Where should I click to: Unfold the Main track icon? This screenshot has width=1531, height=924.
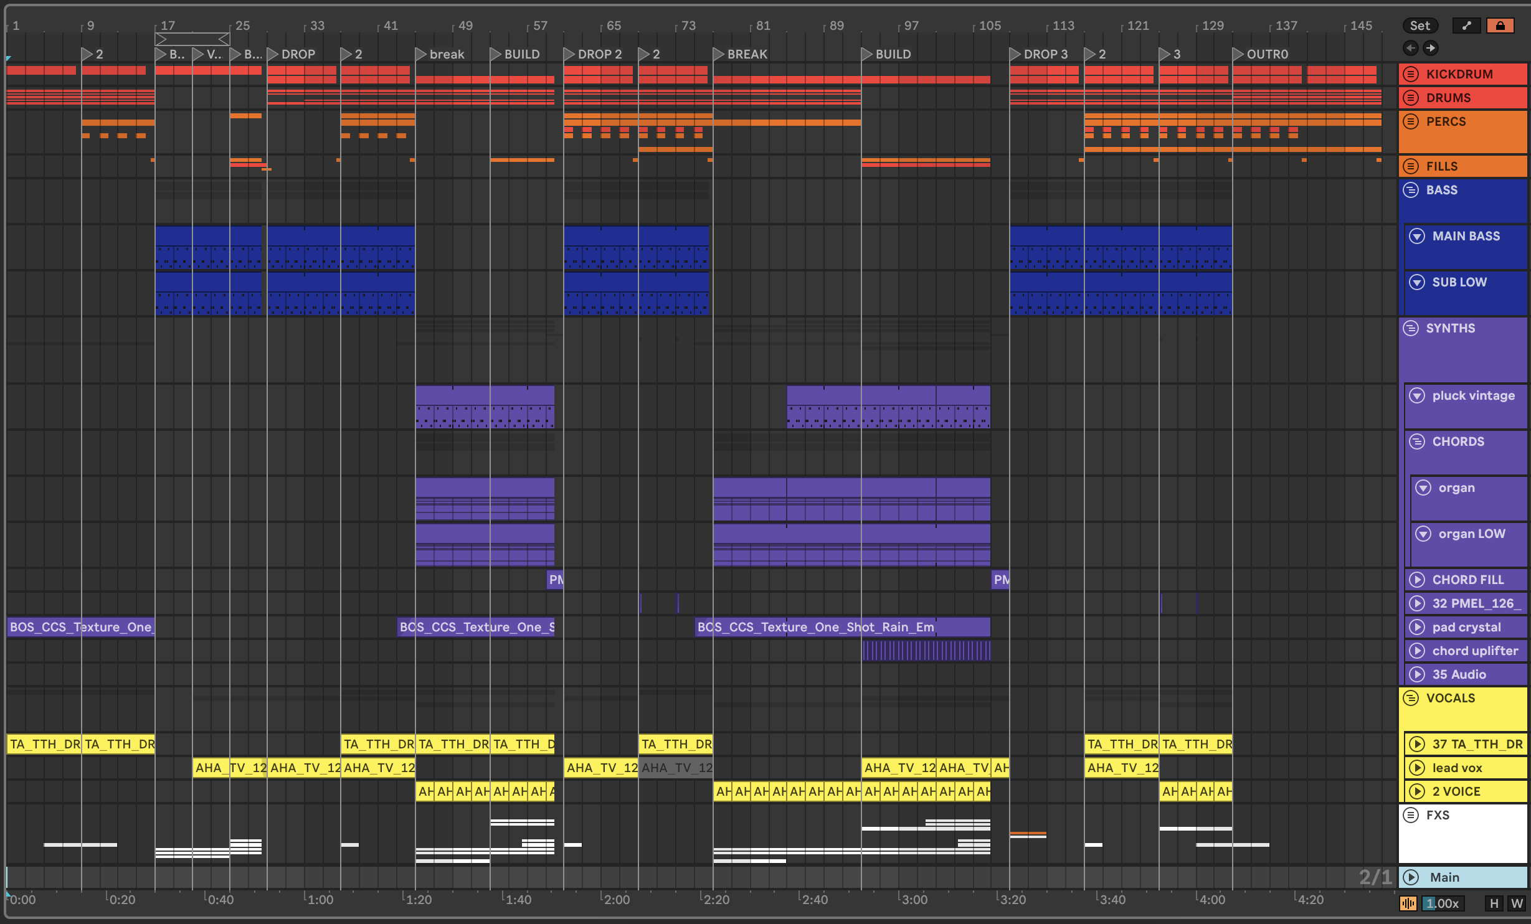(1411, 877)
